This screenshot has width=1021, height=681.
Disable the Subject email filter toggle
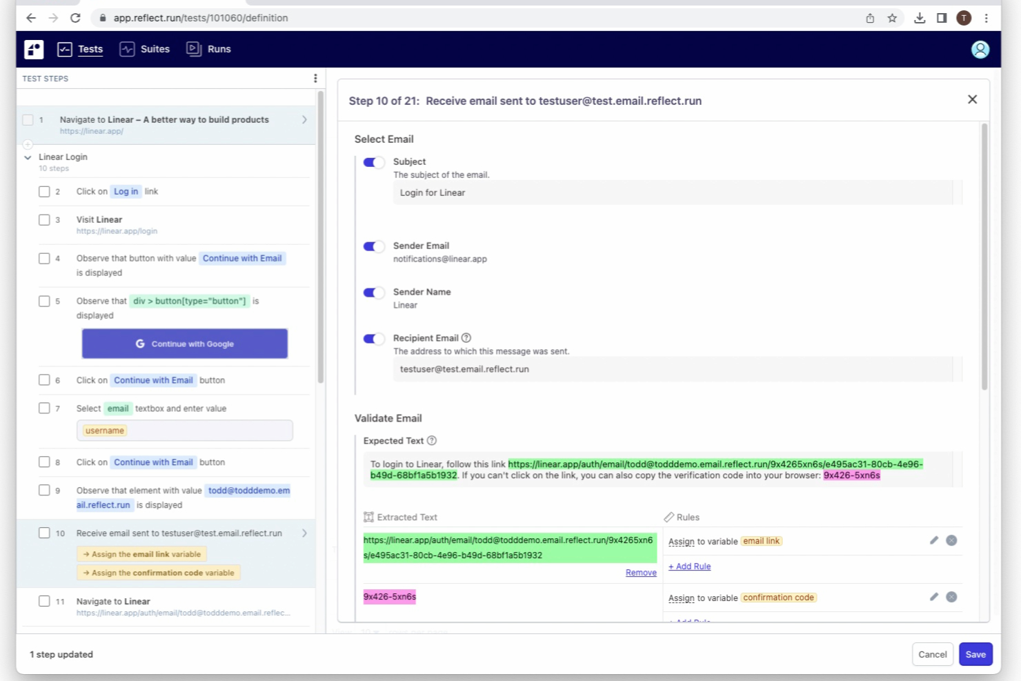(x=373, y=161)
